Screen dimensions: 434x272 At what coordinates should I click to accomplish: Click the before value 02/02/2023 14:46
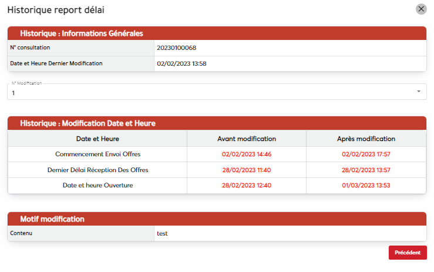247,155
